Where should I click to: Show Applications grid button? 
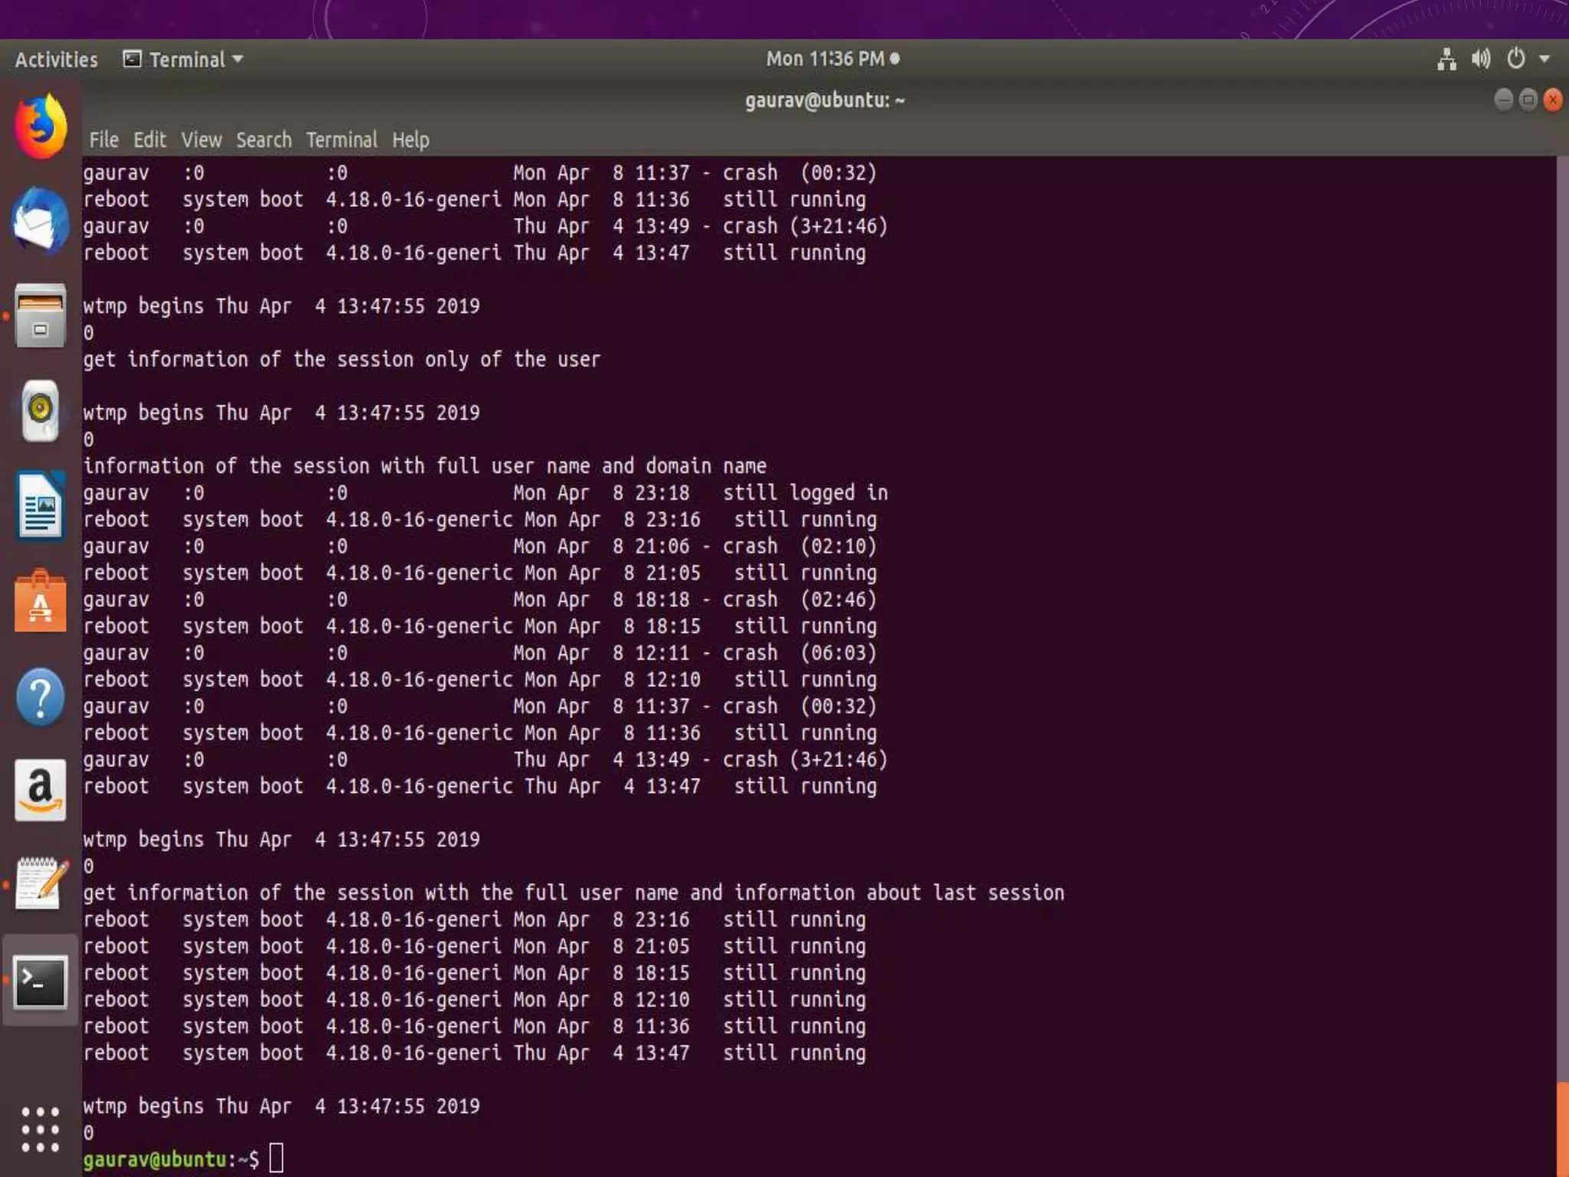pyautogui.click(x=41, y=1129)
